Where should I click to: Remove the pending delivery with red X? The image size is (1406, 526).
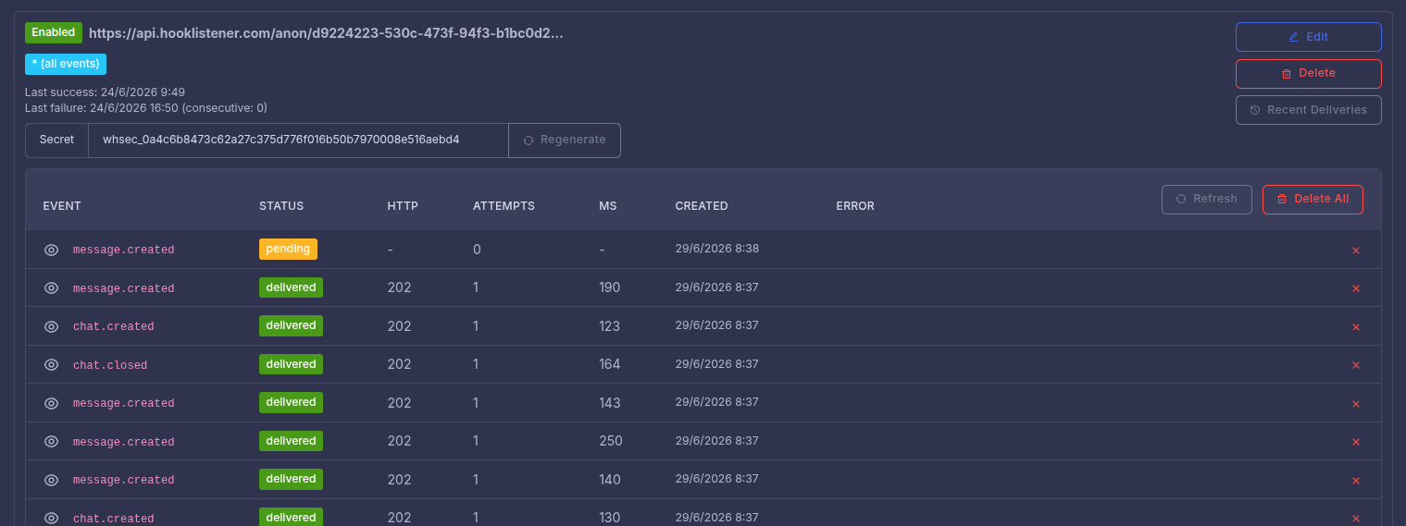(1355, 251)
